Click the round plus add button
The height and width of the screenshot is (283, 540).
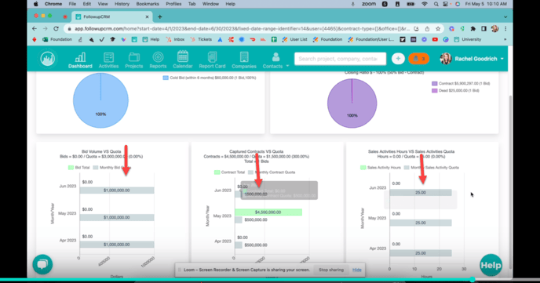coord(398,59)
